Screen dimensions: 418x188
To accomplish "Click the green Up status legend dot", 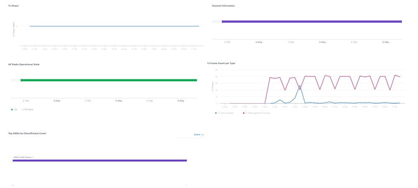I will click(x=12, y=109).
